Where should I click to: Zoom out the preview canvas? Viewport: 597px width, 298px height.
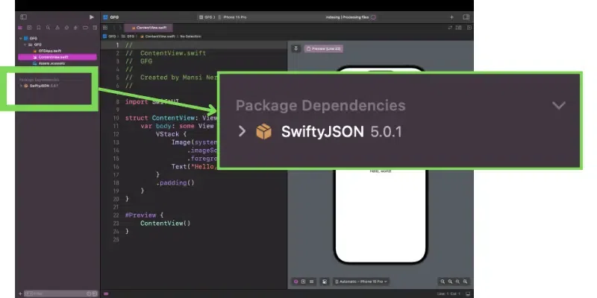point(443,282)
